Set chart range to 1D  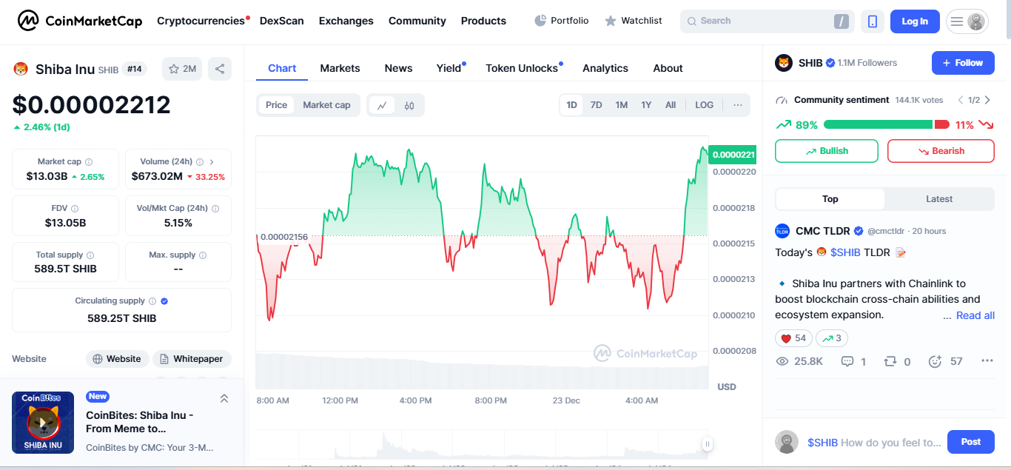point(572,105)
